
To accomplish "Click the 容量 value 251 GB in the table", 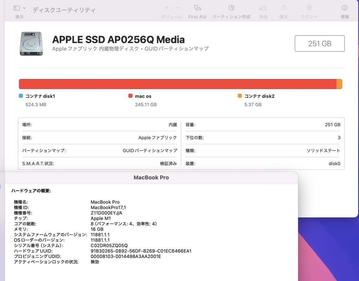I will click(x=333, y=125).
